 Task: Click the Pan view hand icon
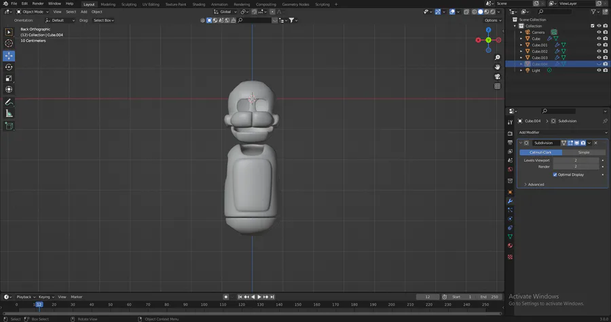[x=497, y=67]
